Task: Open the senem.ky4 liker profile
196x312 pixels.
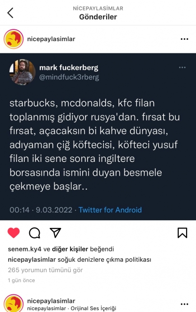Action: (24, 249)
